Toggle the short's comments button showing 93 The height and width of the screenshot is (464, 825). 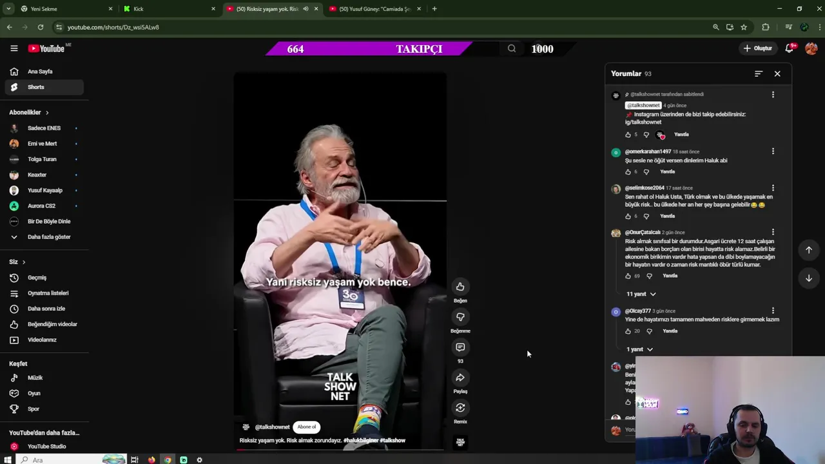[x=460, y=347]
